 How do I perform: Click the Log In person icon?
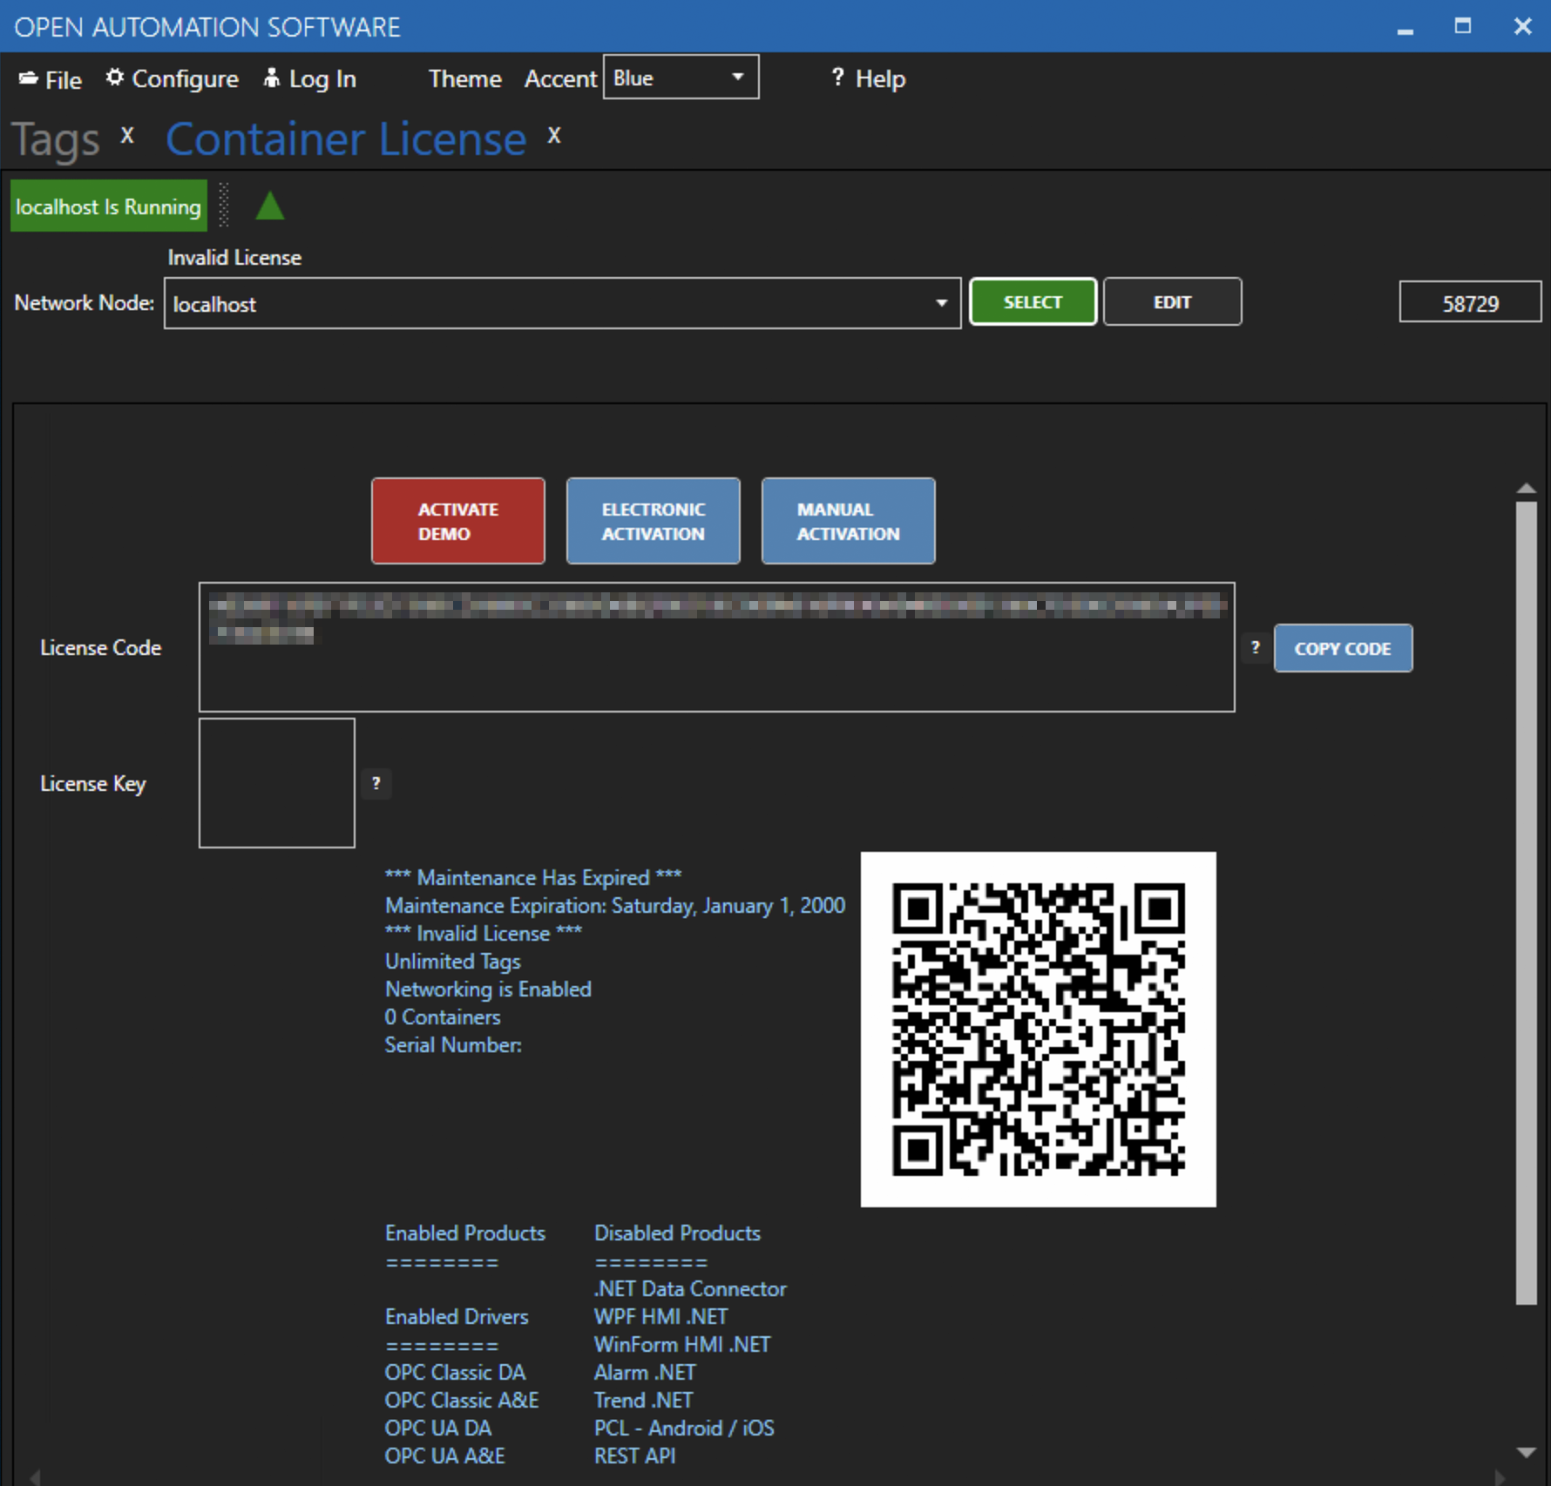[x=271, y=78]
